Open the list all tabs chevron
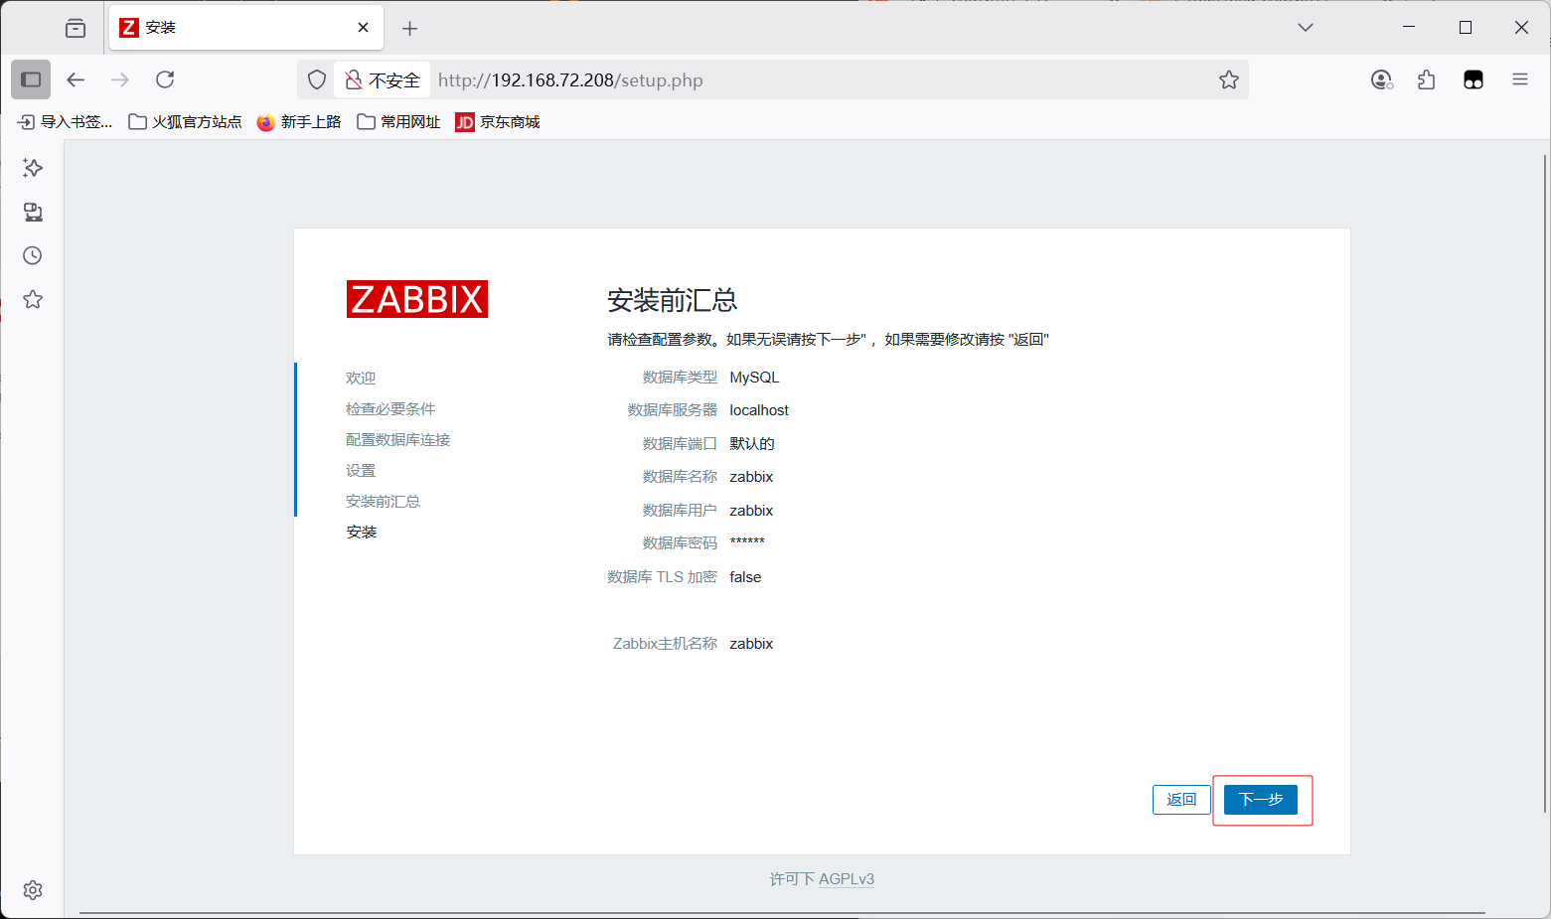The width and height of the screenshot is (1551, 919). (1305, 27)
